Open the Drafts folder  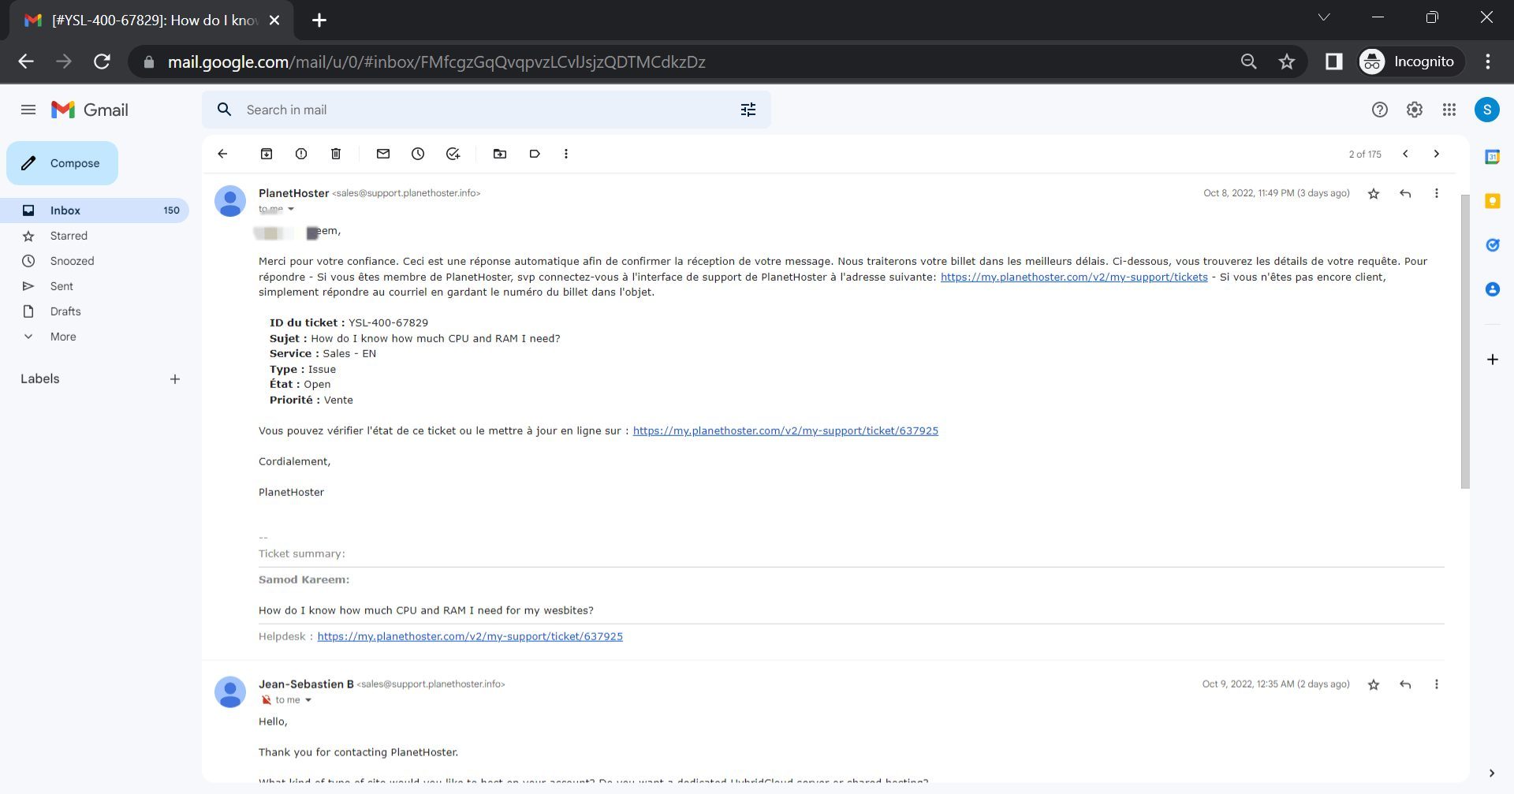[x=65, y=311]
